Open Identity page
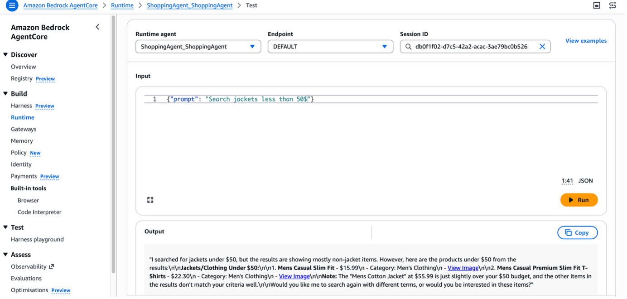The image size is (627, 299). tap(21, 164)
